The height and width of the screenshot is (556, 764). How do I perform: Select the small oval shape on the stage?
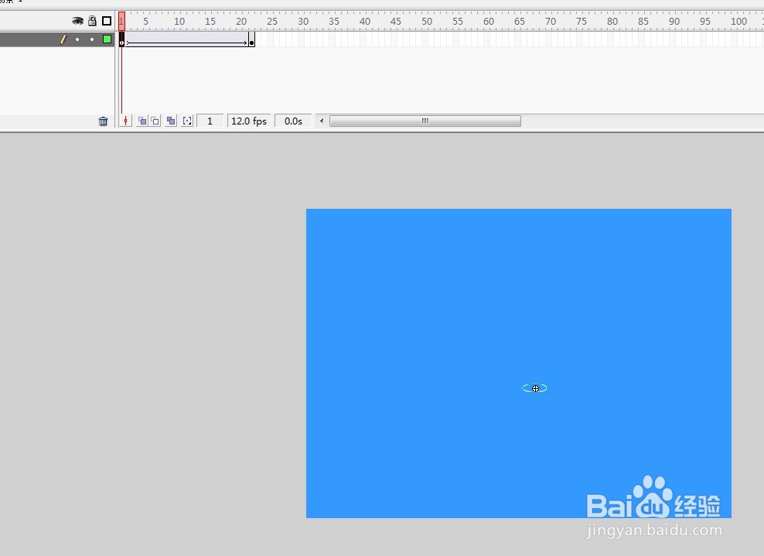point(534,388)
